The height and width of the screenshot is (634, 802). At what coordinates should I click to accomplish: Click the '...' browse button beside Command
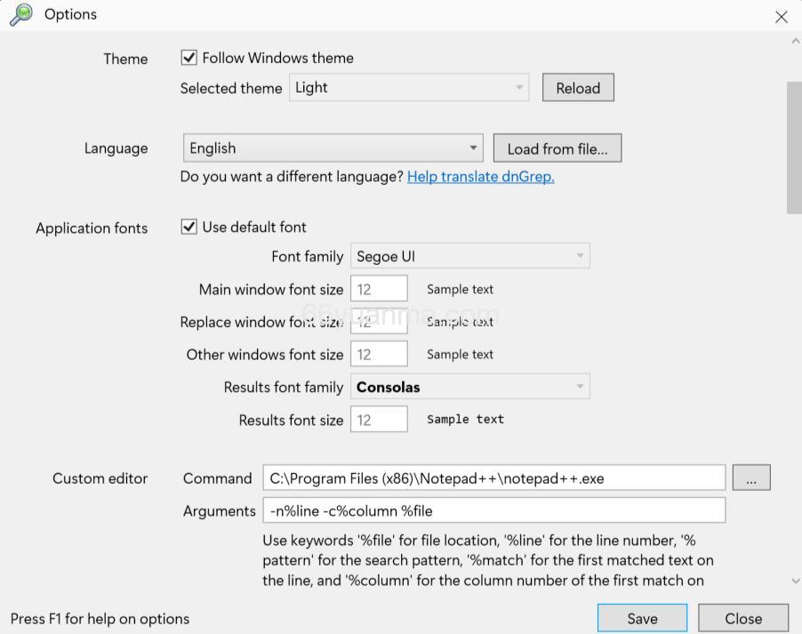[751, 478]
